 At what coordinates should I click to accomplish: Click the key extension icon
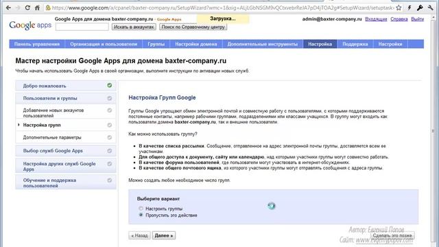point(420,8)
